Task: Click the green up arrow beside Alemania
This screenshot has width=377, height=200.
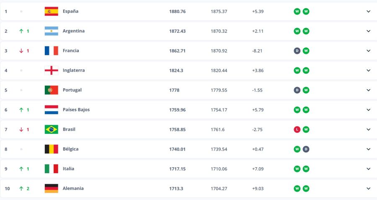Action: click(21, 188)
